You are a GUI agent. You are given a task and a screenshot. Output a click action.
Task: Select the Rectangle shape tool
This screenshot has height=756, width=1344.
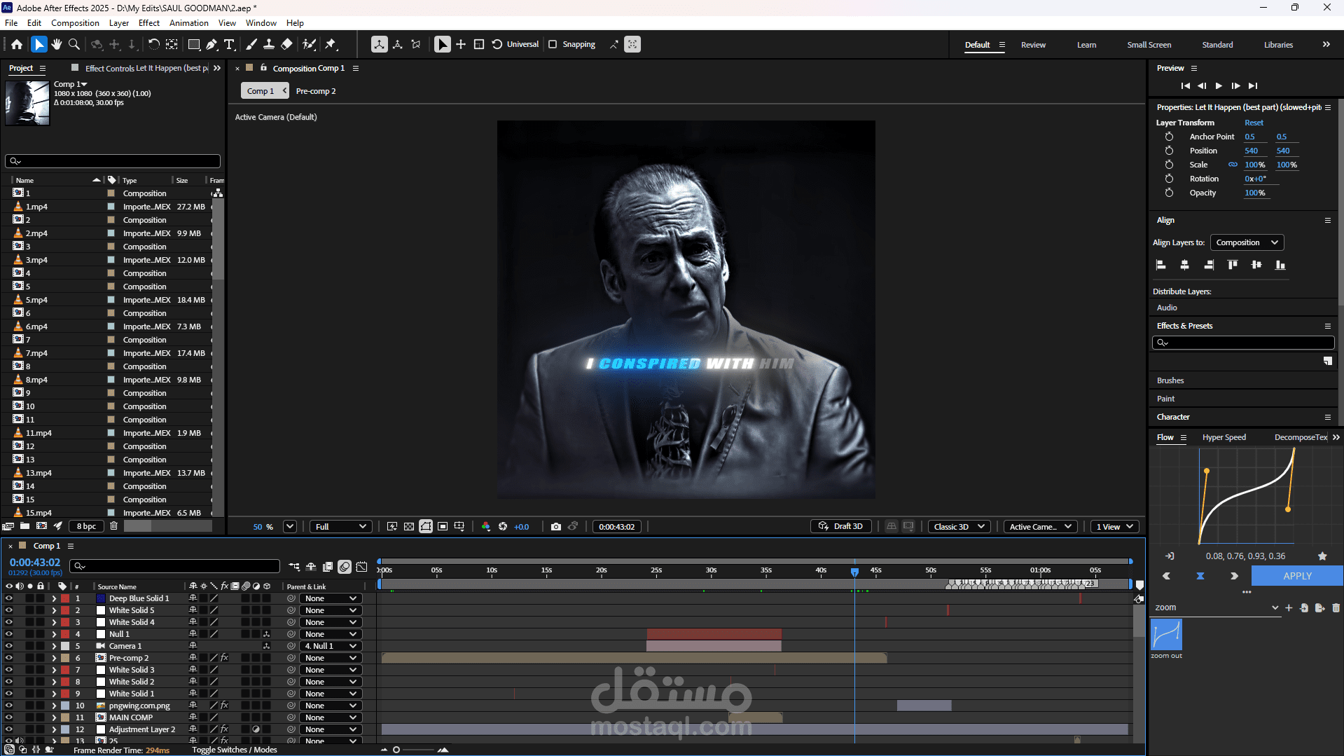point(194,44)
